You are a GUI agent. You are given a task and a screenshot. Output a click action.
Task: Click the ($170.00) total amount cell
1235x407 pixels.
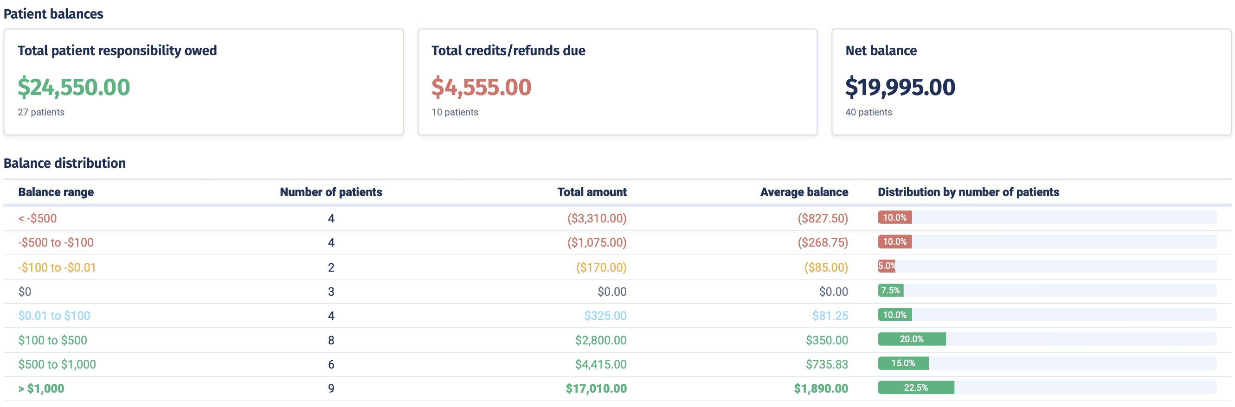pyautogui.click(x=601, y=267)
